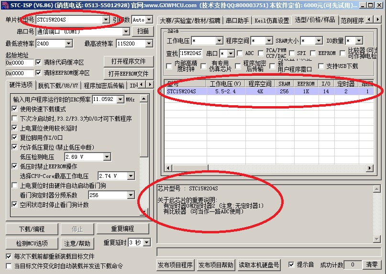Click the 查找 search field containing 15W204S
386x274 pixels.
tap(191, 53)
